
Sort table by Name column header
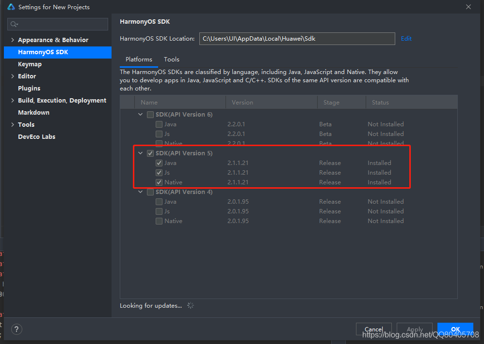click(180, 102)
